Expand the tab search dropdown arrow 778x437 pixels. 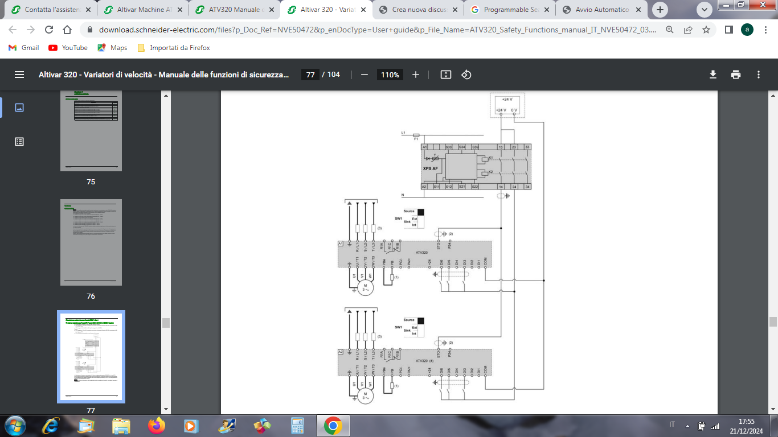[x=705, y=10]
